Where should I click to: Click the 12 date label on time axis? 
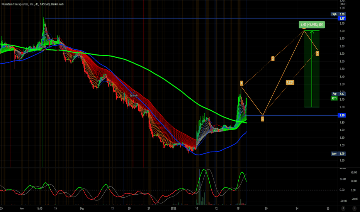(216, 208)
